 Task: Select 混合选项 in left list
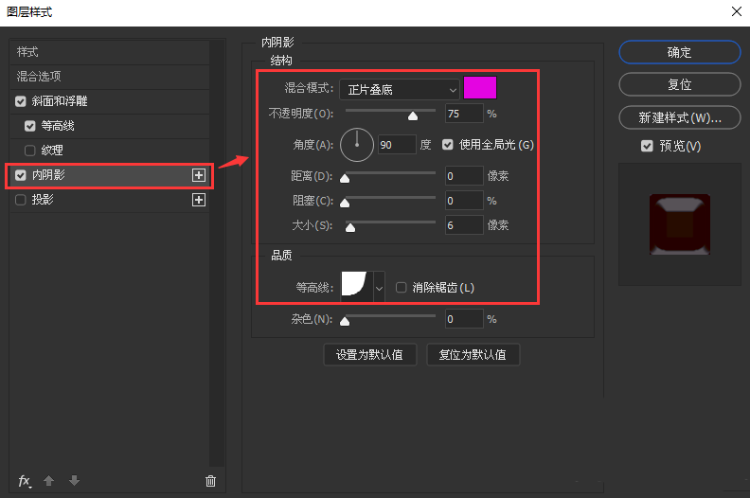(x=110, y=77)
